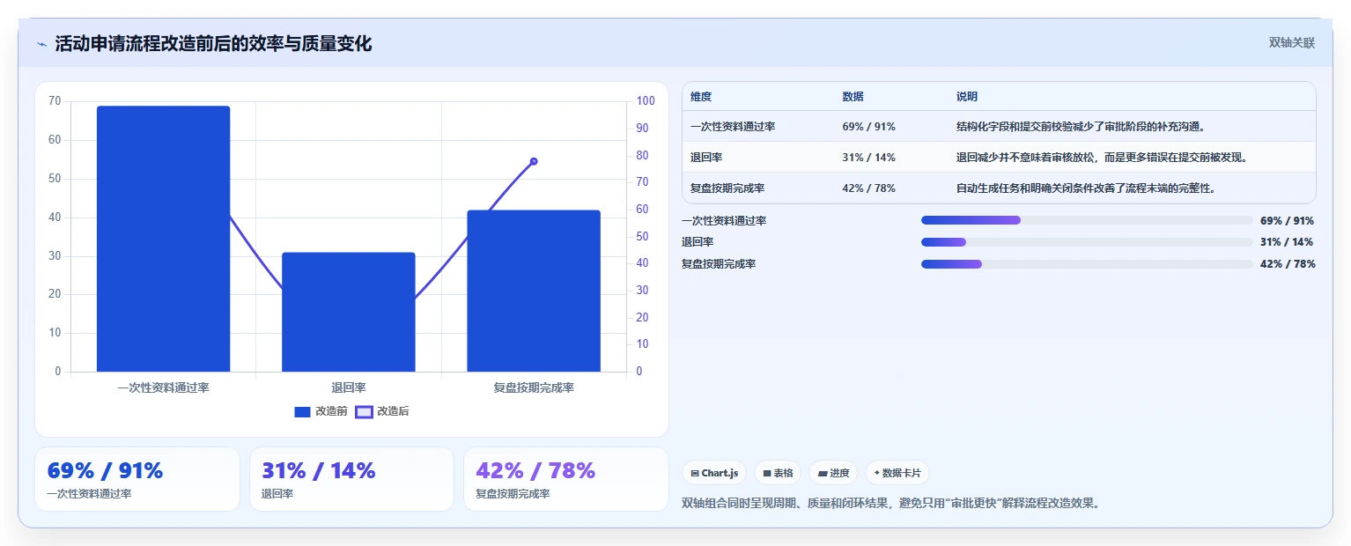Click the 退回率 blue bar in chart

[349, 312]
